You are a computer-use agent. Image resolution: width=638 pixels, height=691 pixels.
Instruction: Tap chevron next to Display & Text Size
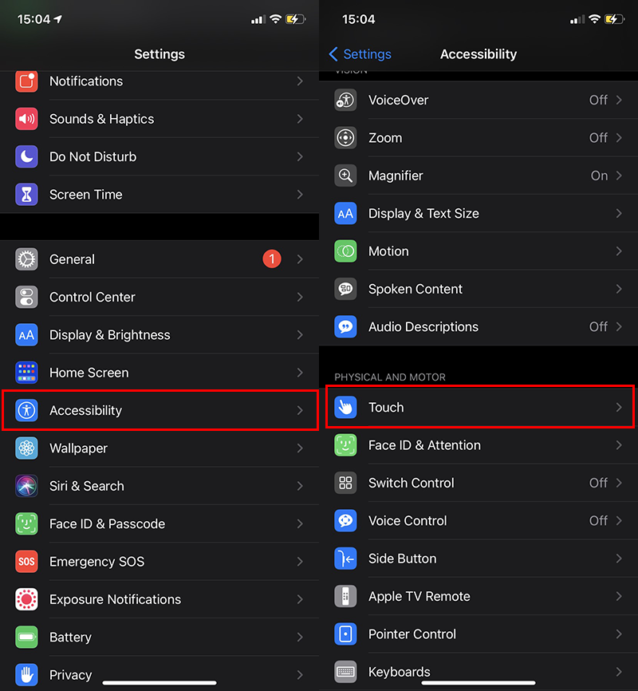point(619,213)
